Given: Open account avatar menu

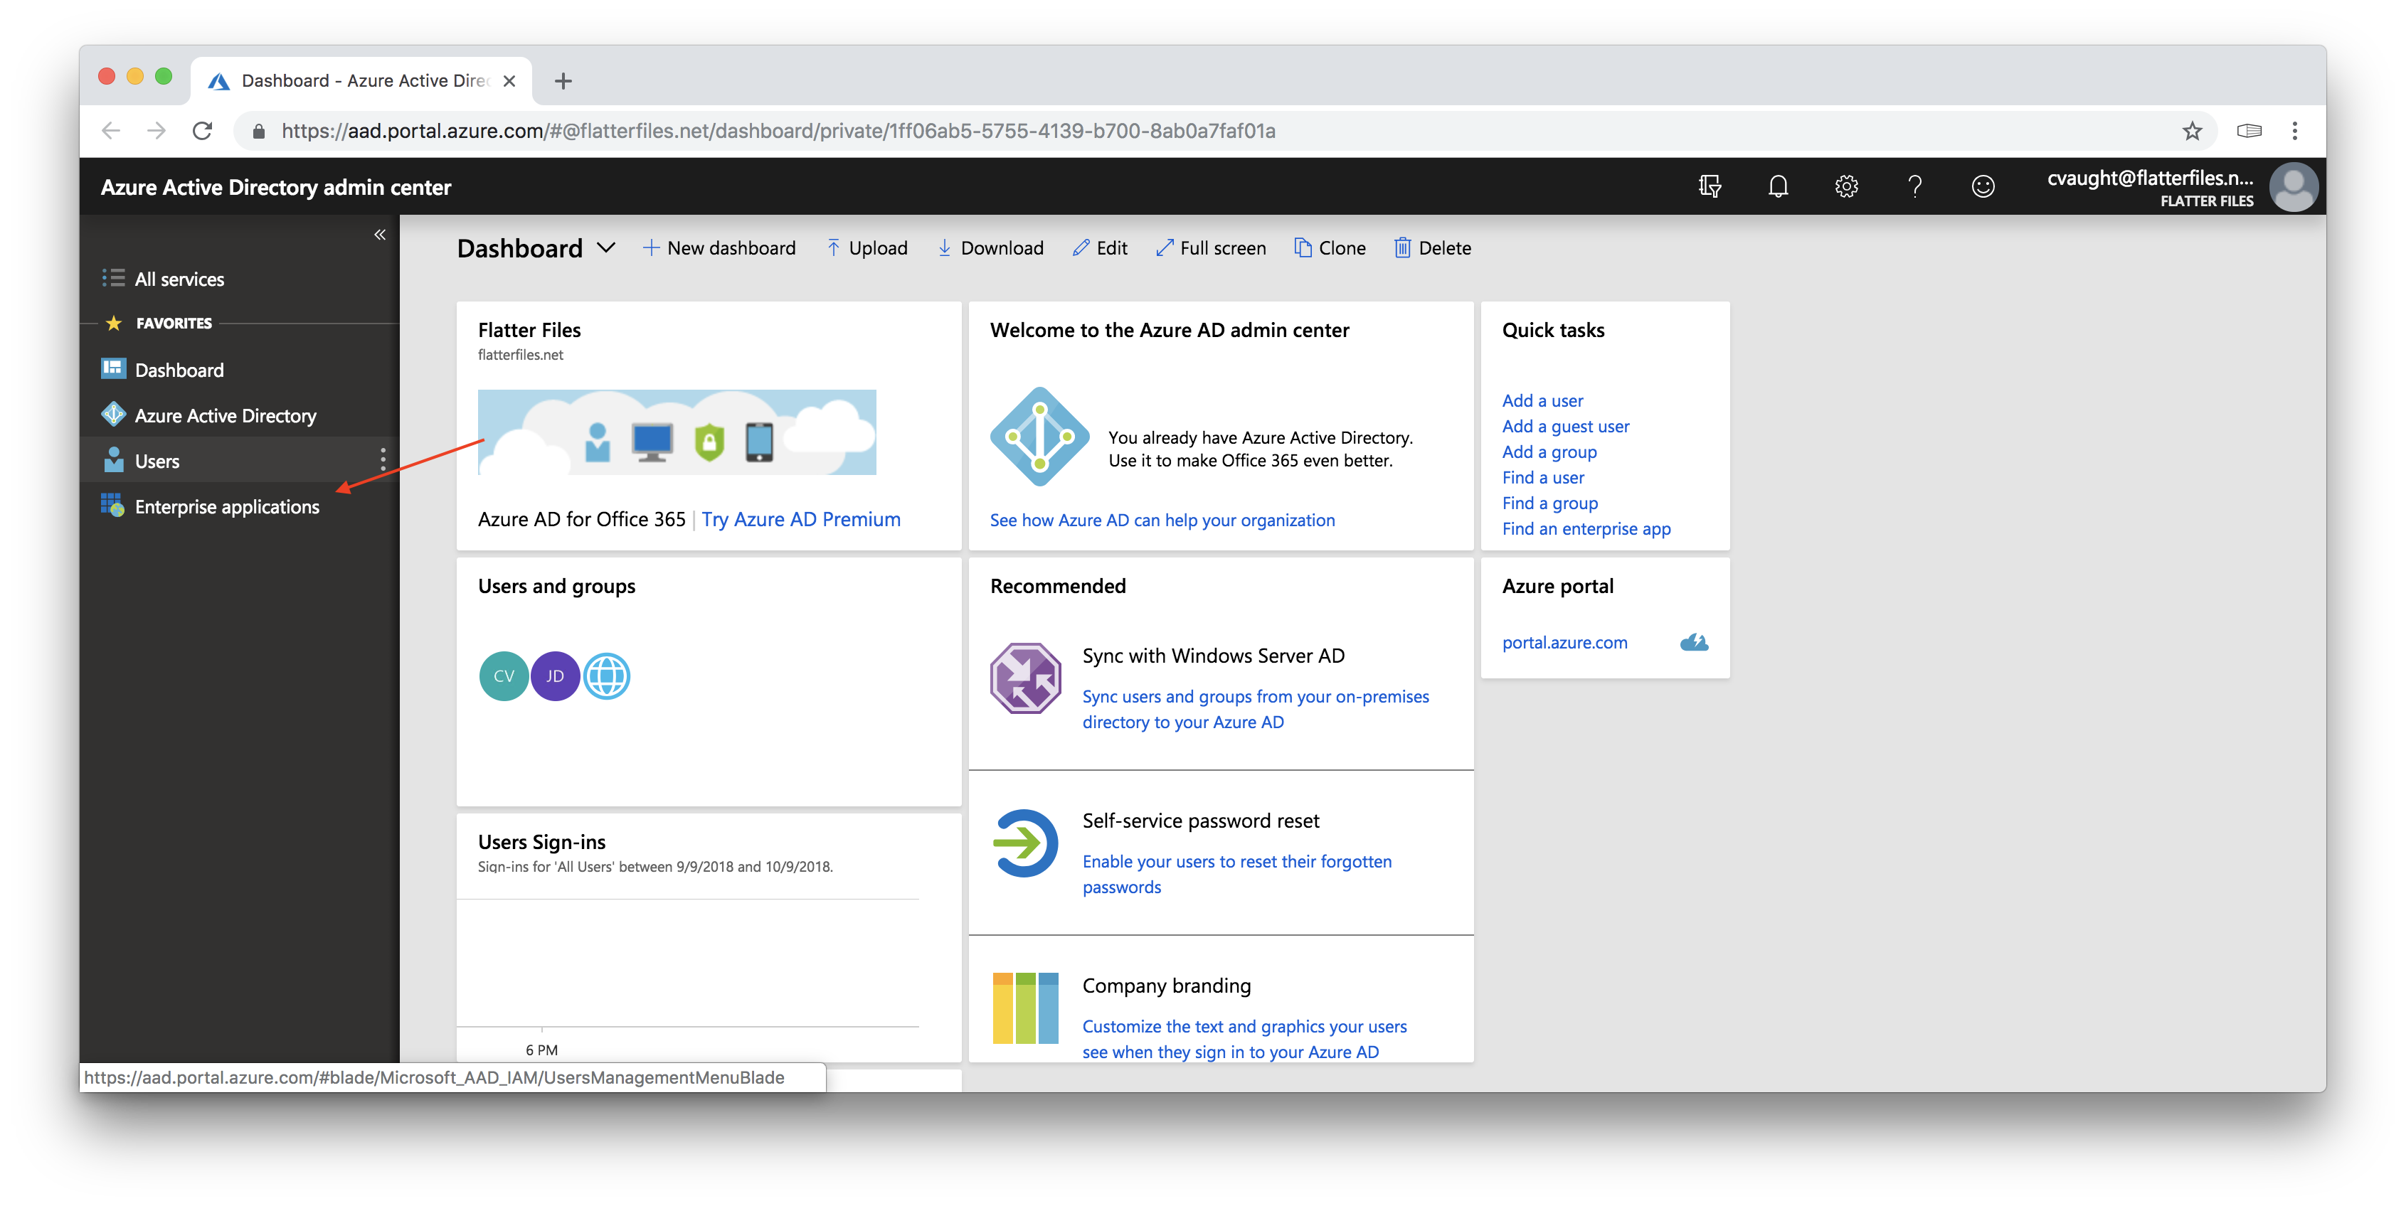Looking at the screenshot, I should click(2293, 187).
